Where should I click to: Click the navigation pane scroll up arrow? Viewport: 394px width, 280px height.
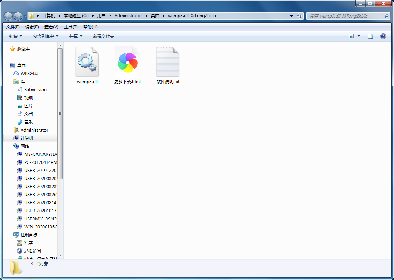point(60,45)
